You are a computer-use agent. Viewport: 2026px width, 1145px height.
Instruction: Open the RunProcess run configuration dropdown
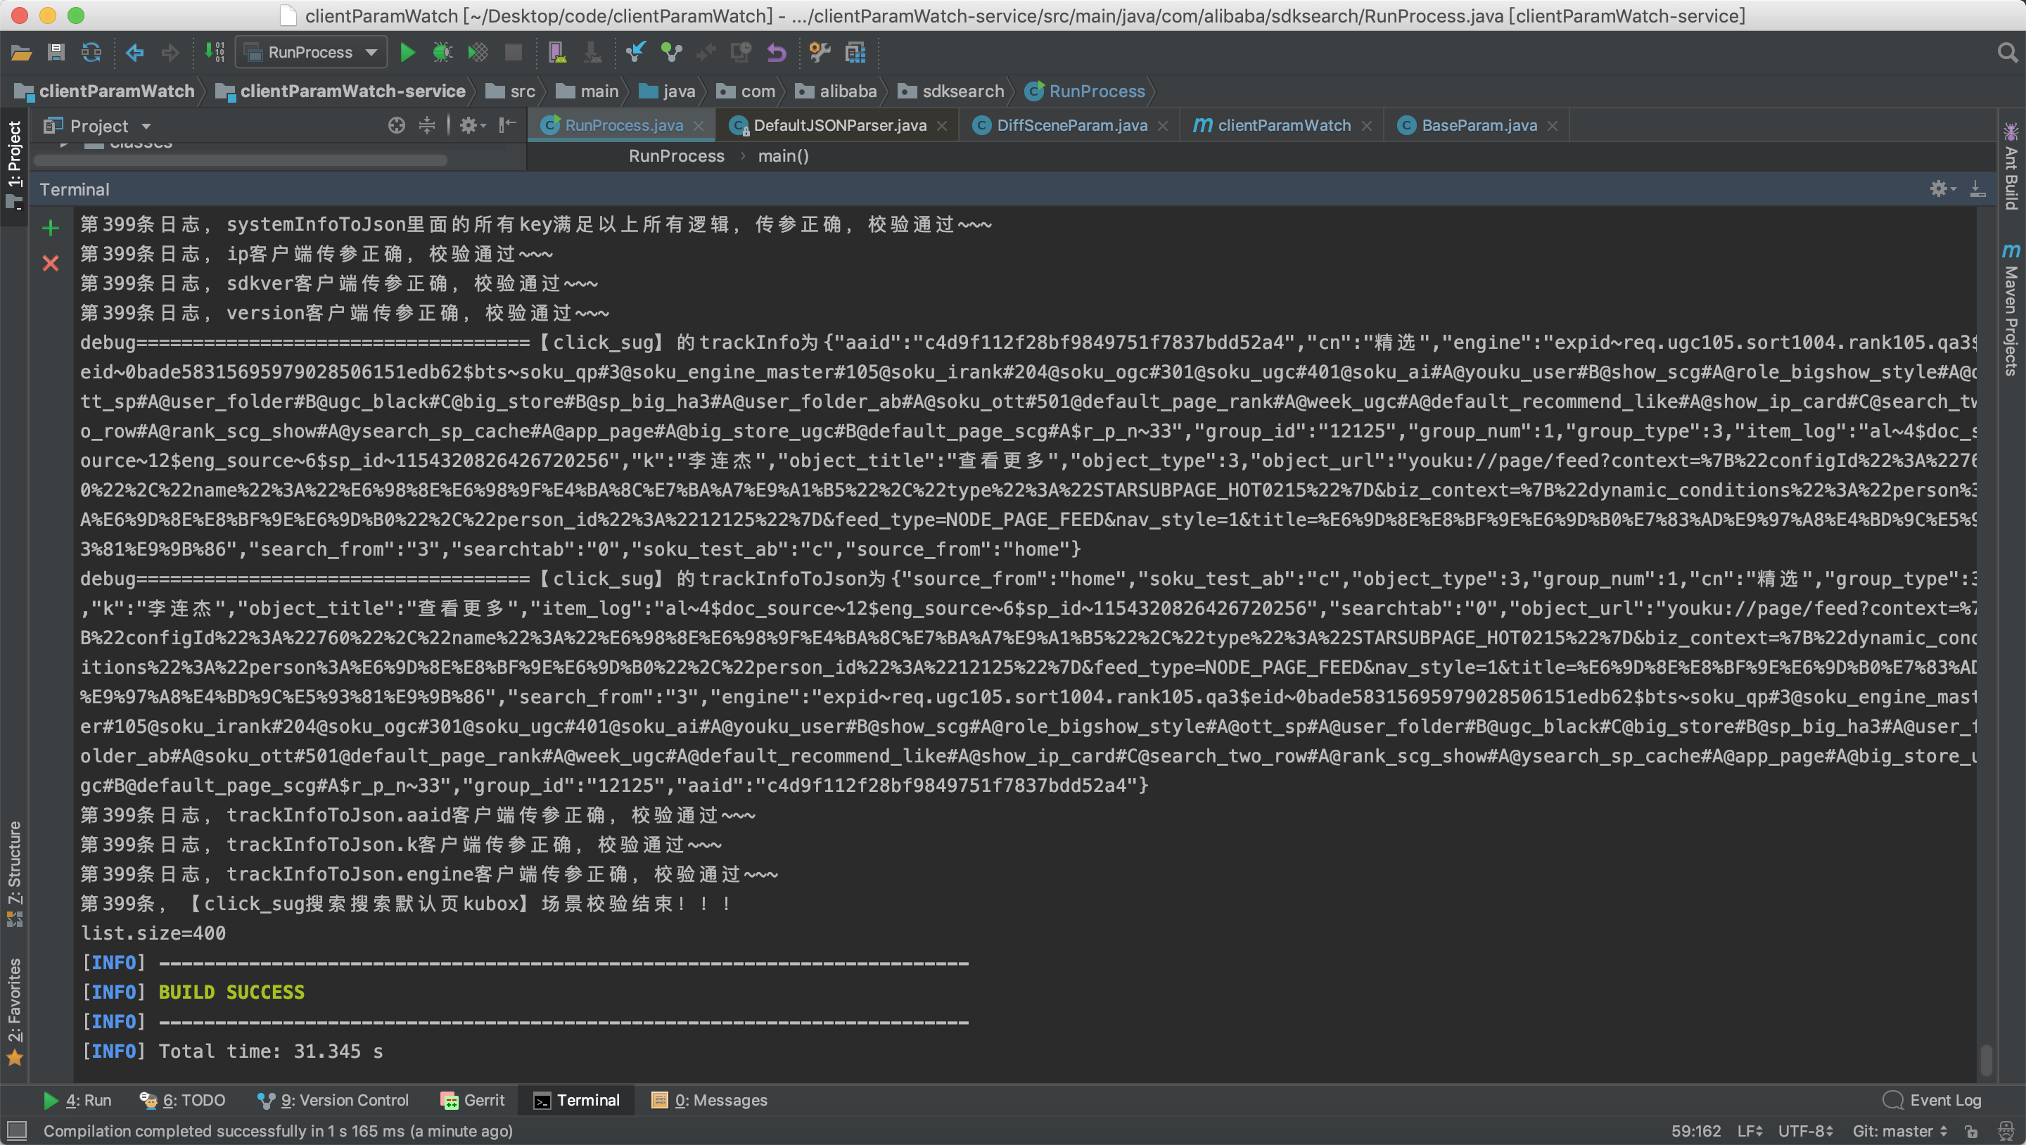click(x=312, y=53)
